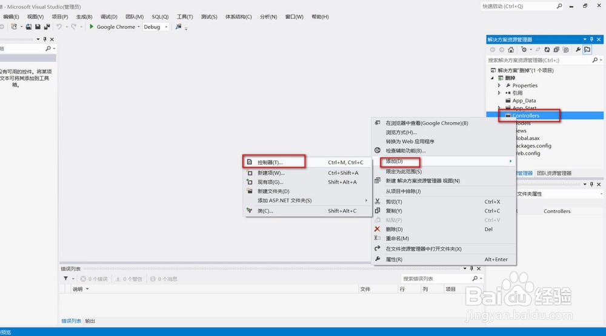
Task: Pin the Solution Explorer panel
Action: 591,39
